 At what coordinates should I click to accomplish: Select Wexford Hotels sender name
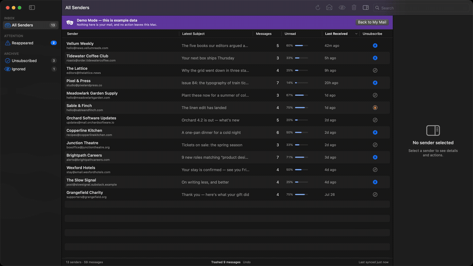click(x=81, y=168)
